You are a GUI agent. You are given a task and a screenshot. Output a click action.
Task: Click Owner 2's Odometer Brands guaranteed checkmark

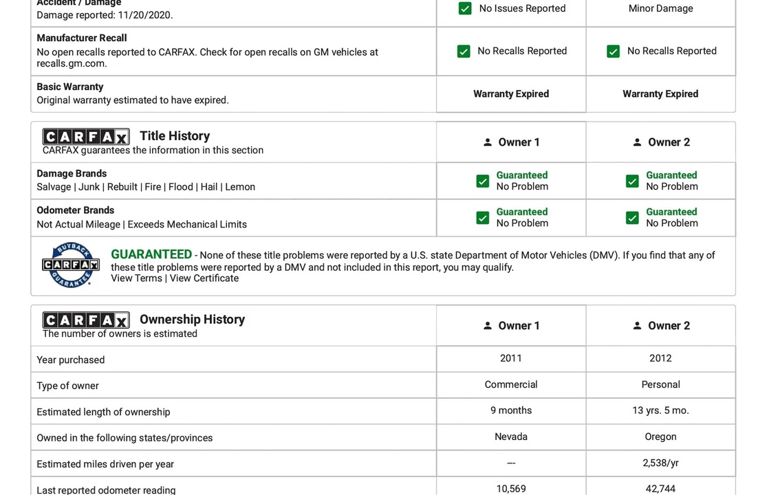coord(632,218)
